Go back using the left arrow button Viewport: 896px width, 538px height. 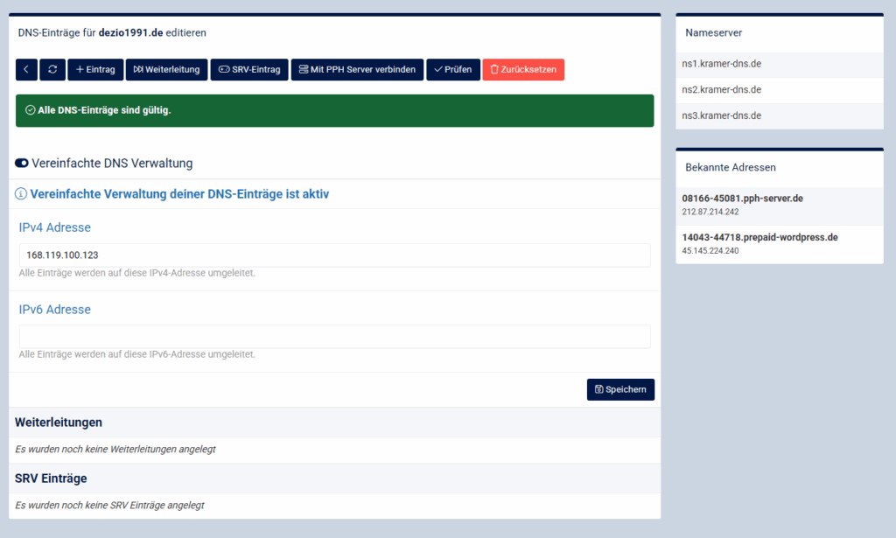coord(26,70)
